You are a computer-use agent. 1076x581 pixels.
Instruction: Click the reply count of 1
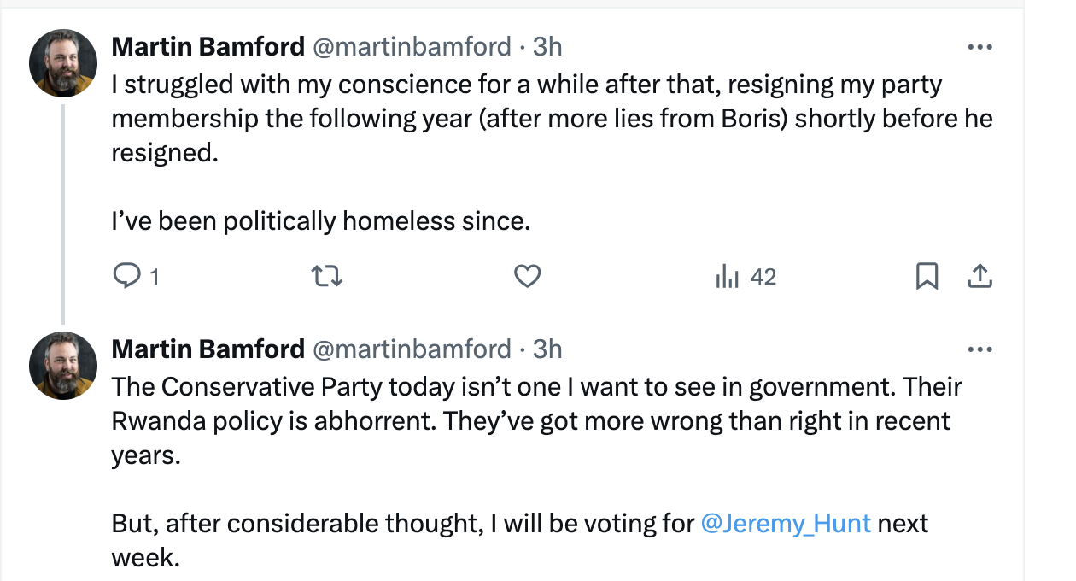tap(155, 277)
